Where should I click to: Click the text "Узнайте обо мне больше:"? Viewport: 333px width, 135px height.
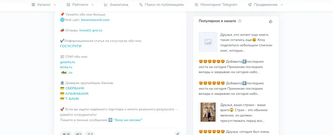[86, 15]
